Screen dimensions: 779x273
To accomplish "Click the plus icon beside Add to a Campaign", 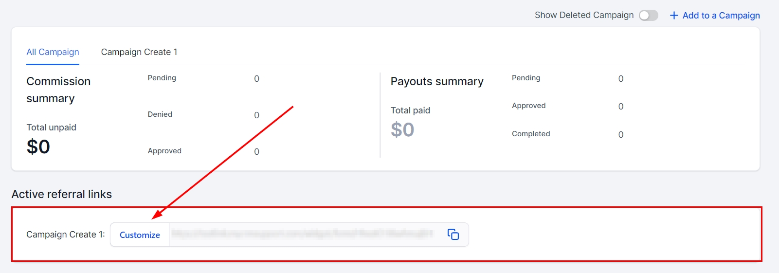I will [x=674, y=16].
